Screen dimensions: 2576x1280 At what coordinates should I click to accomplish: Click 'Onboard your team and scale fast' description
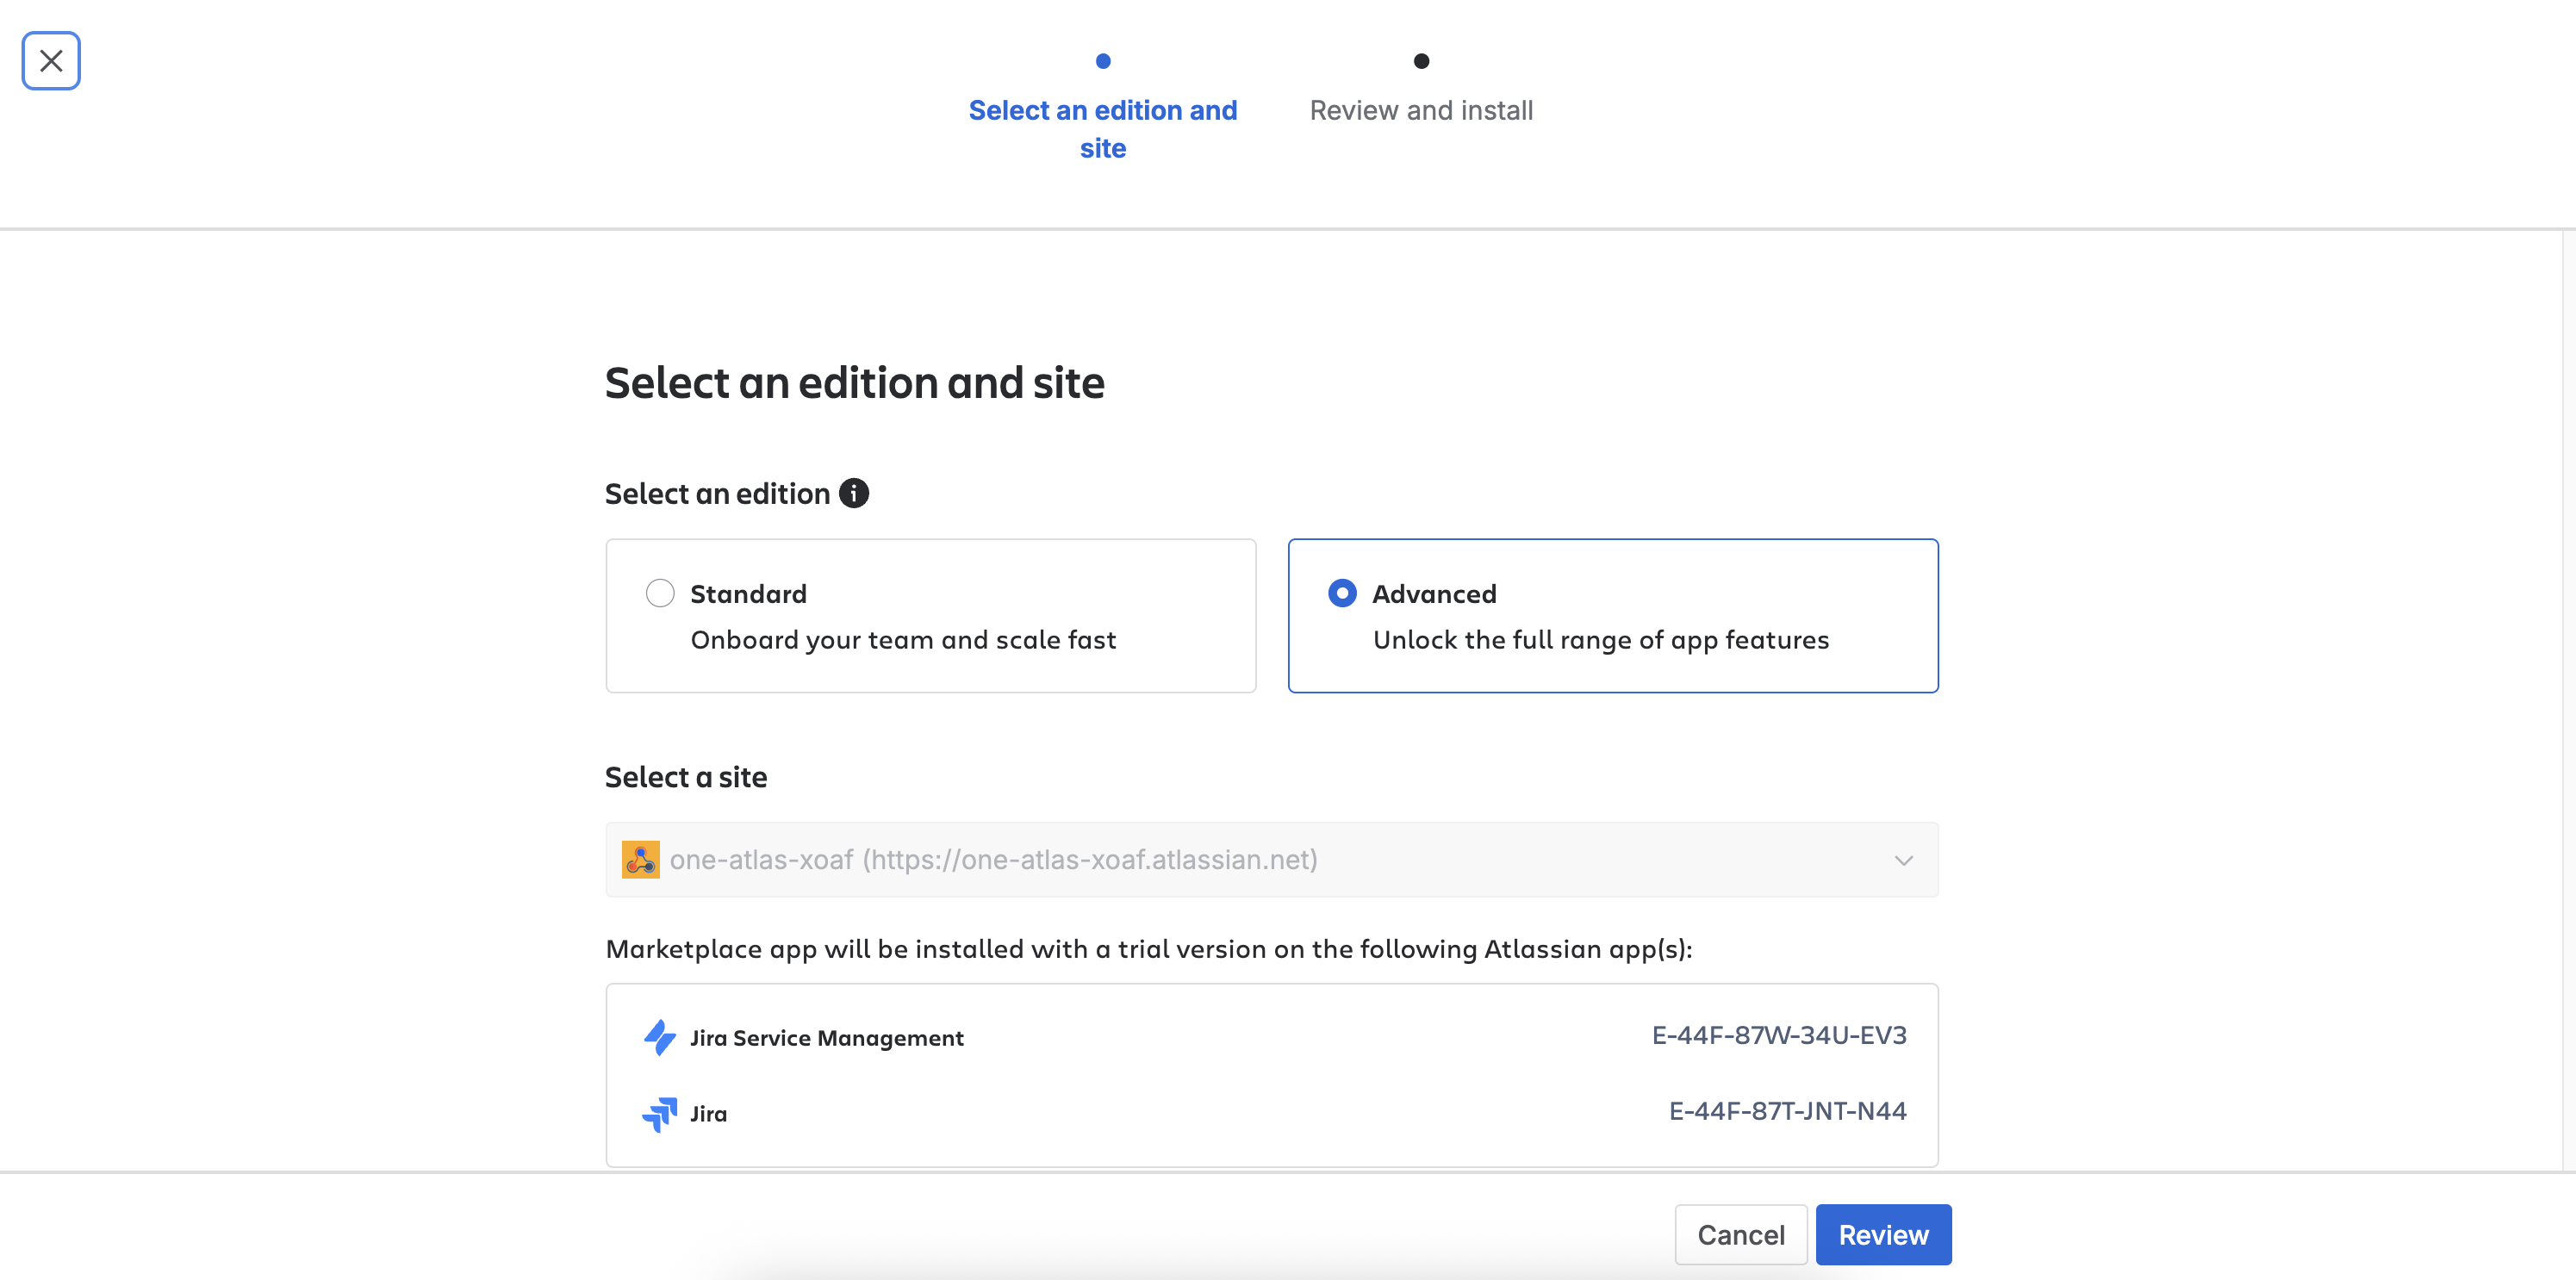903,640
